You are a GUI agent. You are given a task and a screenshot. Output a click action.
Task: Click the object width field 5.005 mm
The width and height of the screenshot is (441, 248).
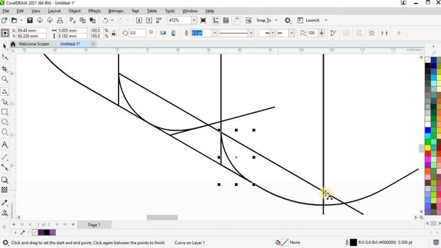72,30
